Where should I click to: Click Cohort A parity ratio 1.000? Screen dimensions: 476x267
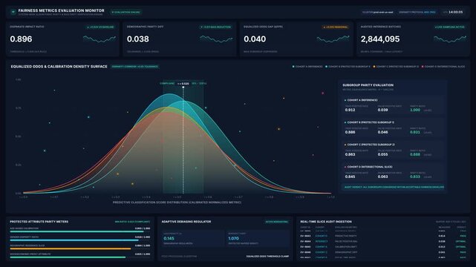(x=415, y=110)
